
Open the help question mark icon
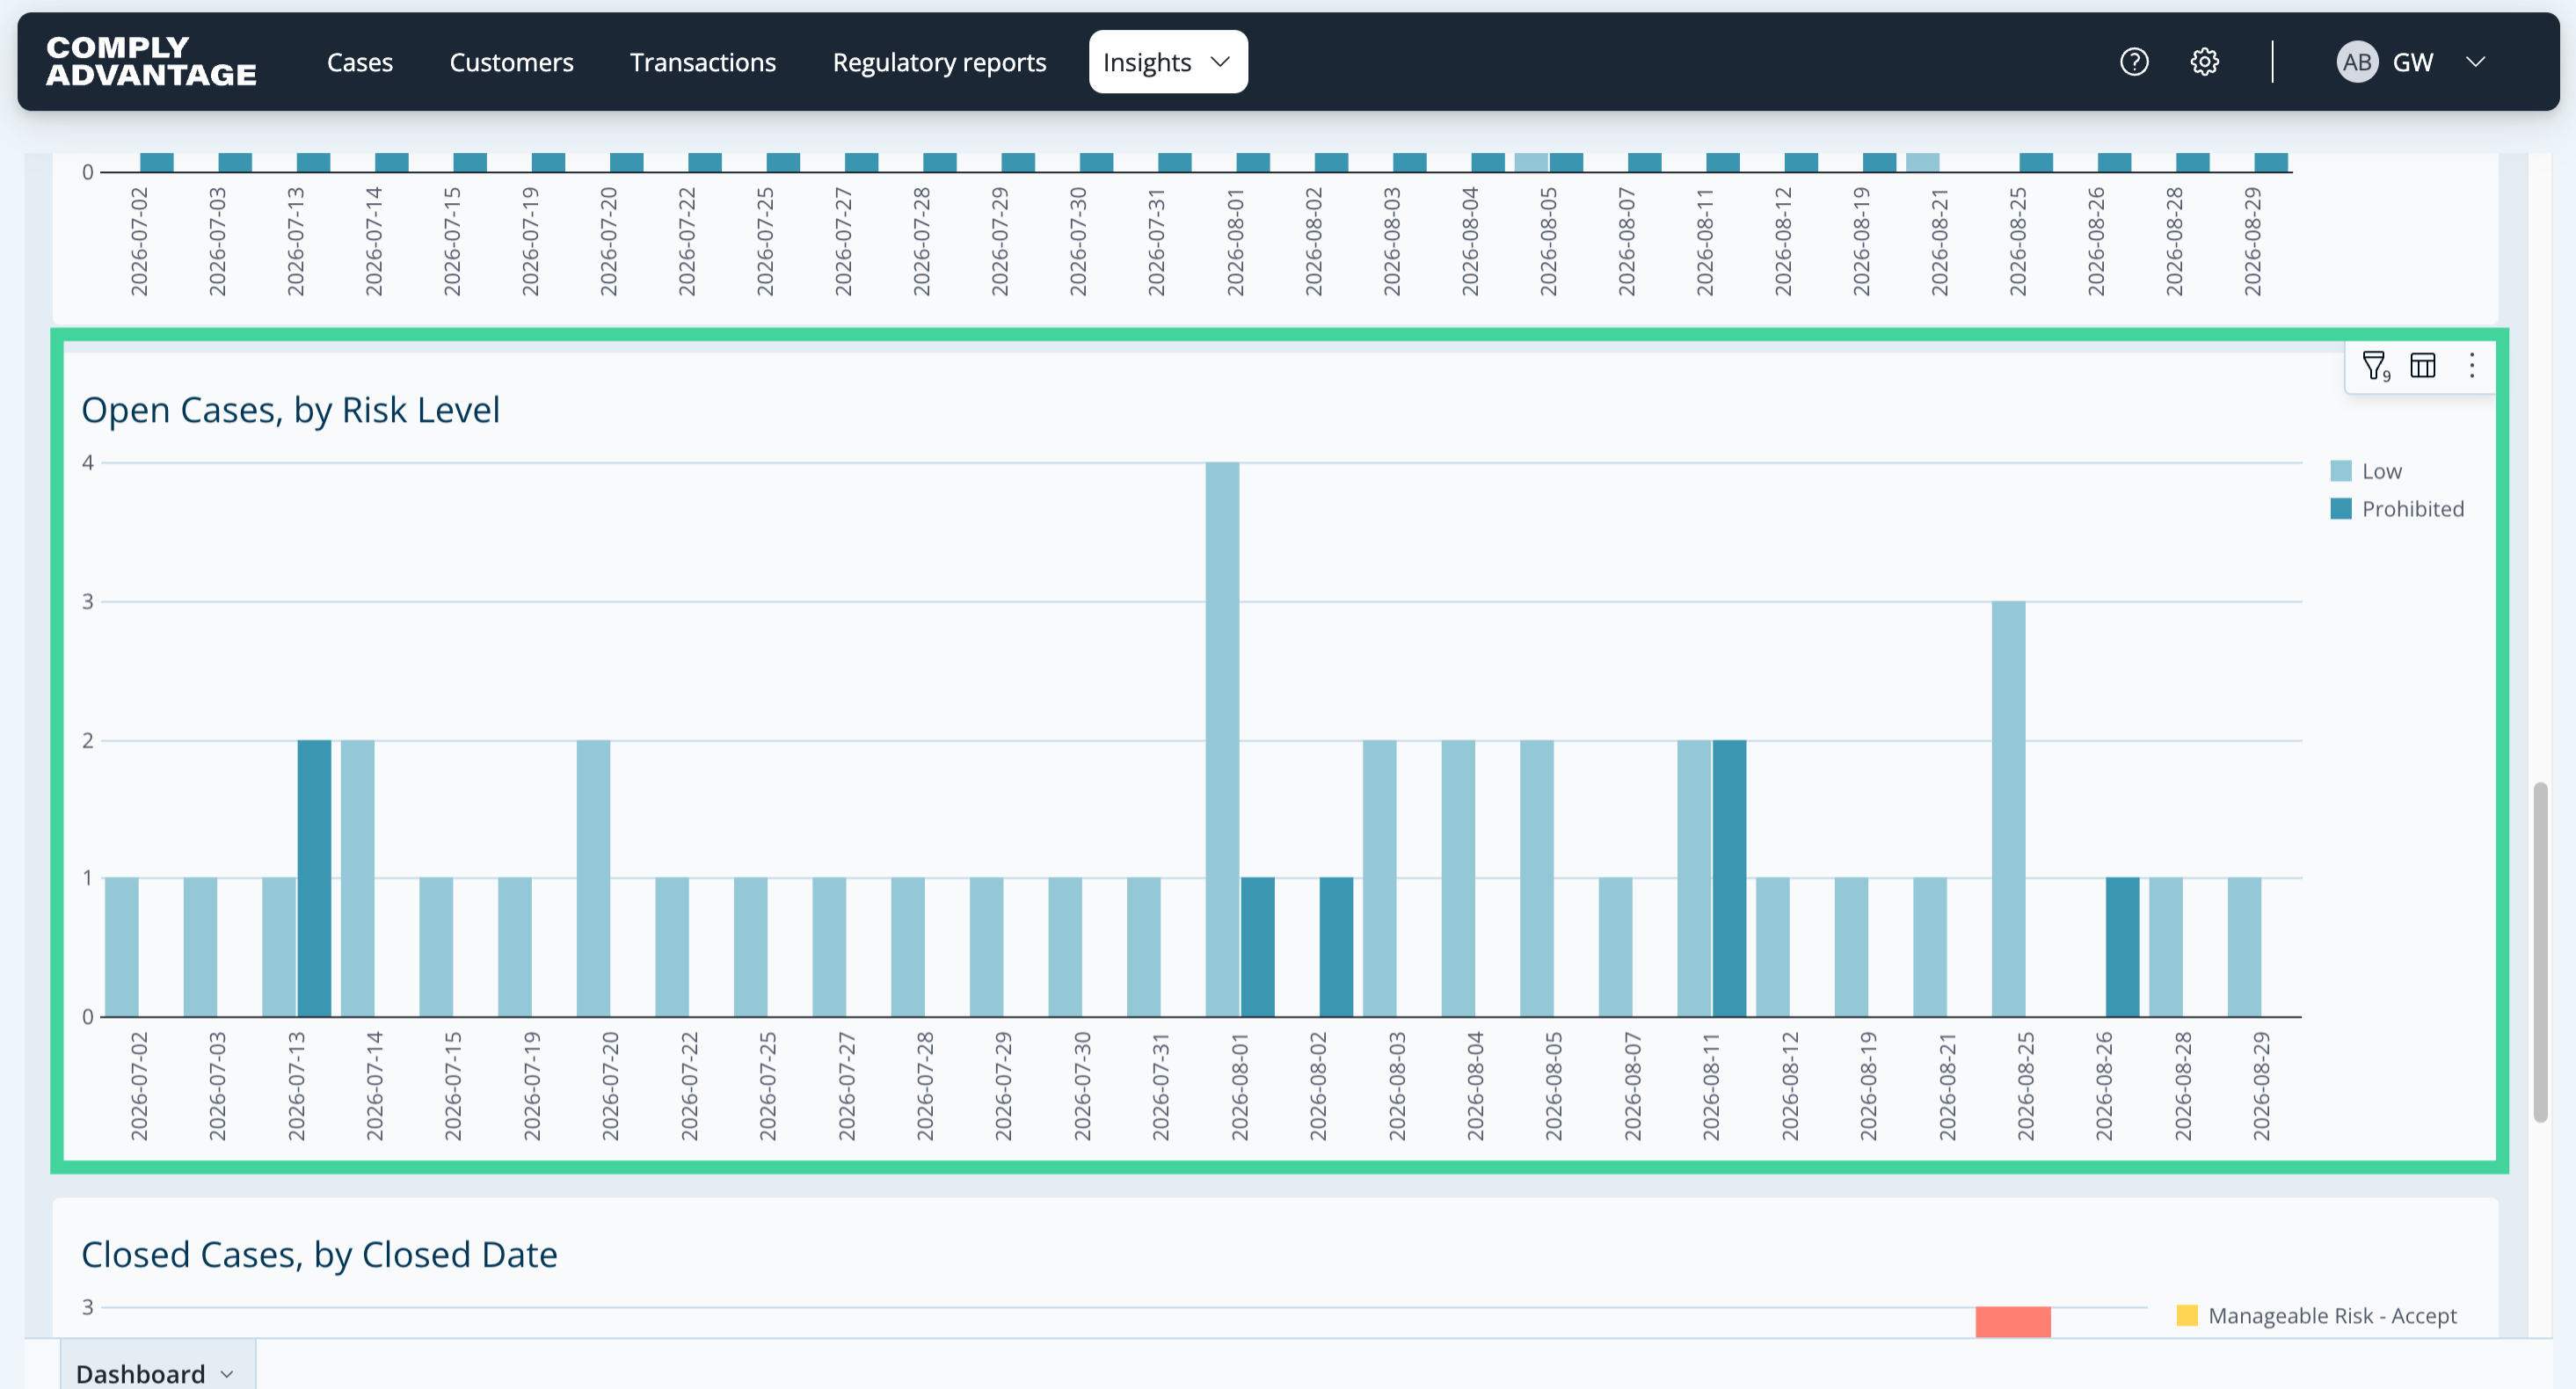(x=2134, y=62)
